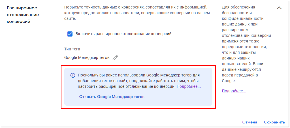Screen dimensions: 290x128
Task: Click the sidebar text 'Для обеспечения безопасности'
Action: pyautogui.click(x=246, y=44)
